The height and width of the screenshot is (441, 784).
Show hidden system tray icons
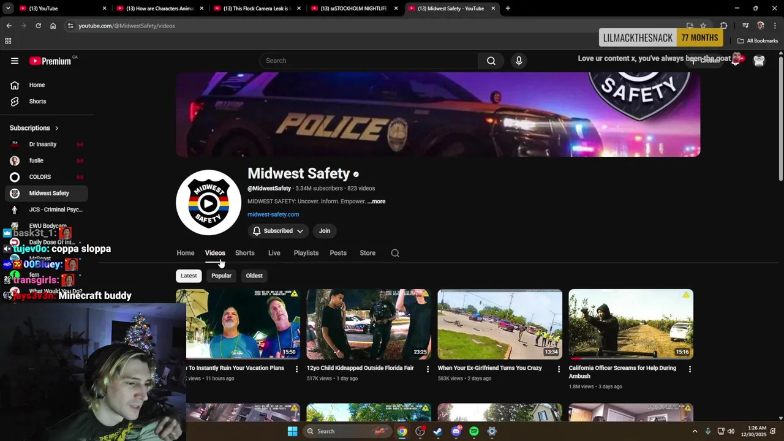[x=695, y=431]
